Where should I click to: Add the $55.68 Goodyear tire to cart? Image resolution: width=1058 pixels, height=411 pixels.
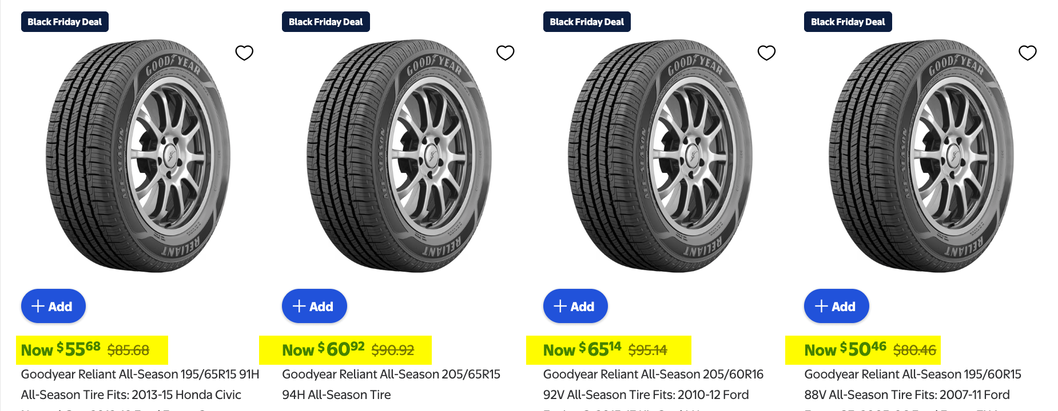[53, 307]
